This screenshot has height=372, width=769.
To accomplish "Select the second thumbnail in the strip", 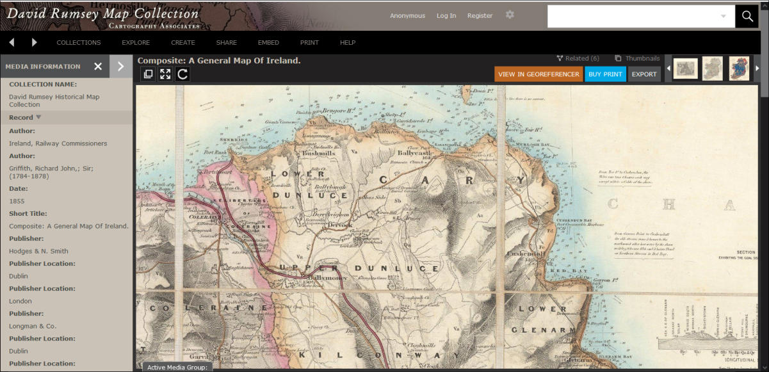I will (x=712, y=69).
